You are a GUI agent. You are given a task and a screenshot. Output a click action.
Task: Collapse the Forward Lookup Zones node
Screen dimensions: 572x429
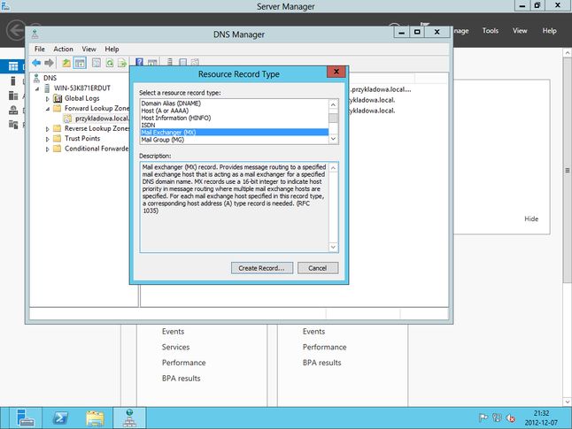(48, 109)
